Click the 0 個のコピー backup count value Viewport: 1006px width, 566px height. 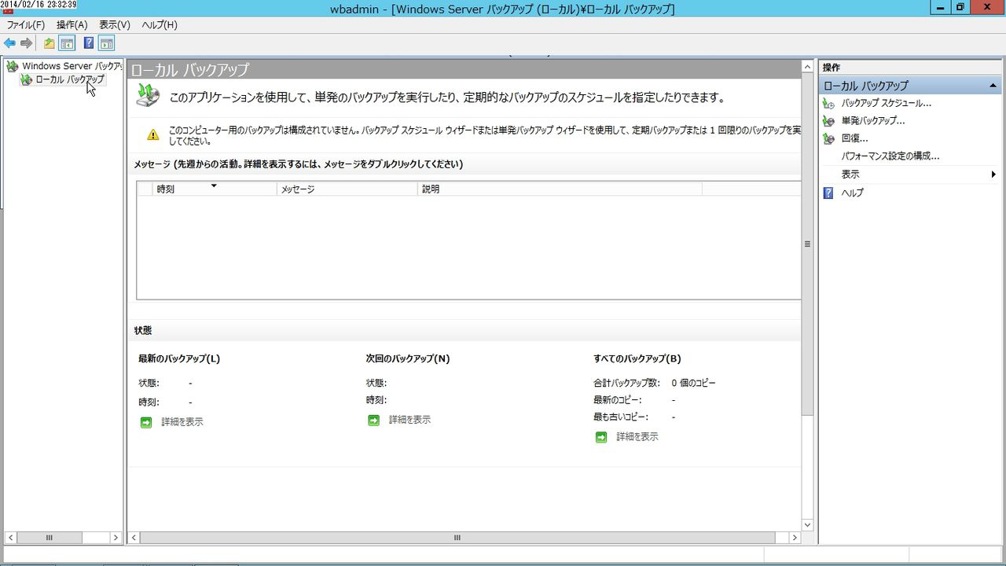[x=694, y=384]
